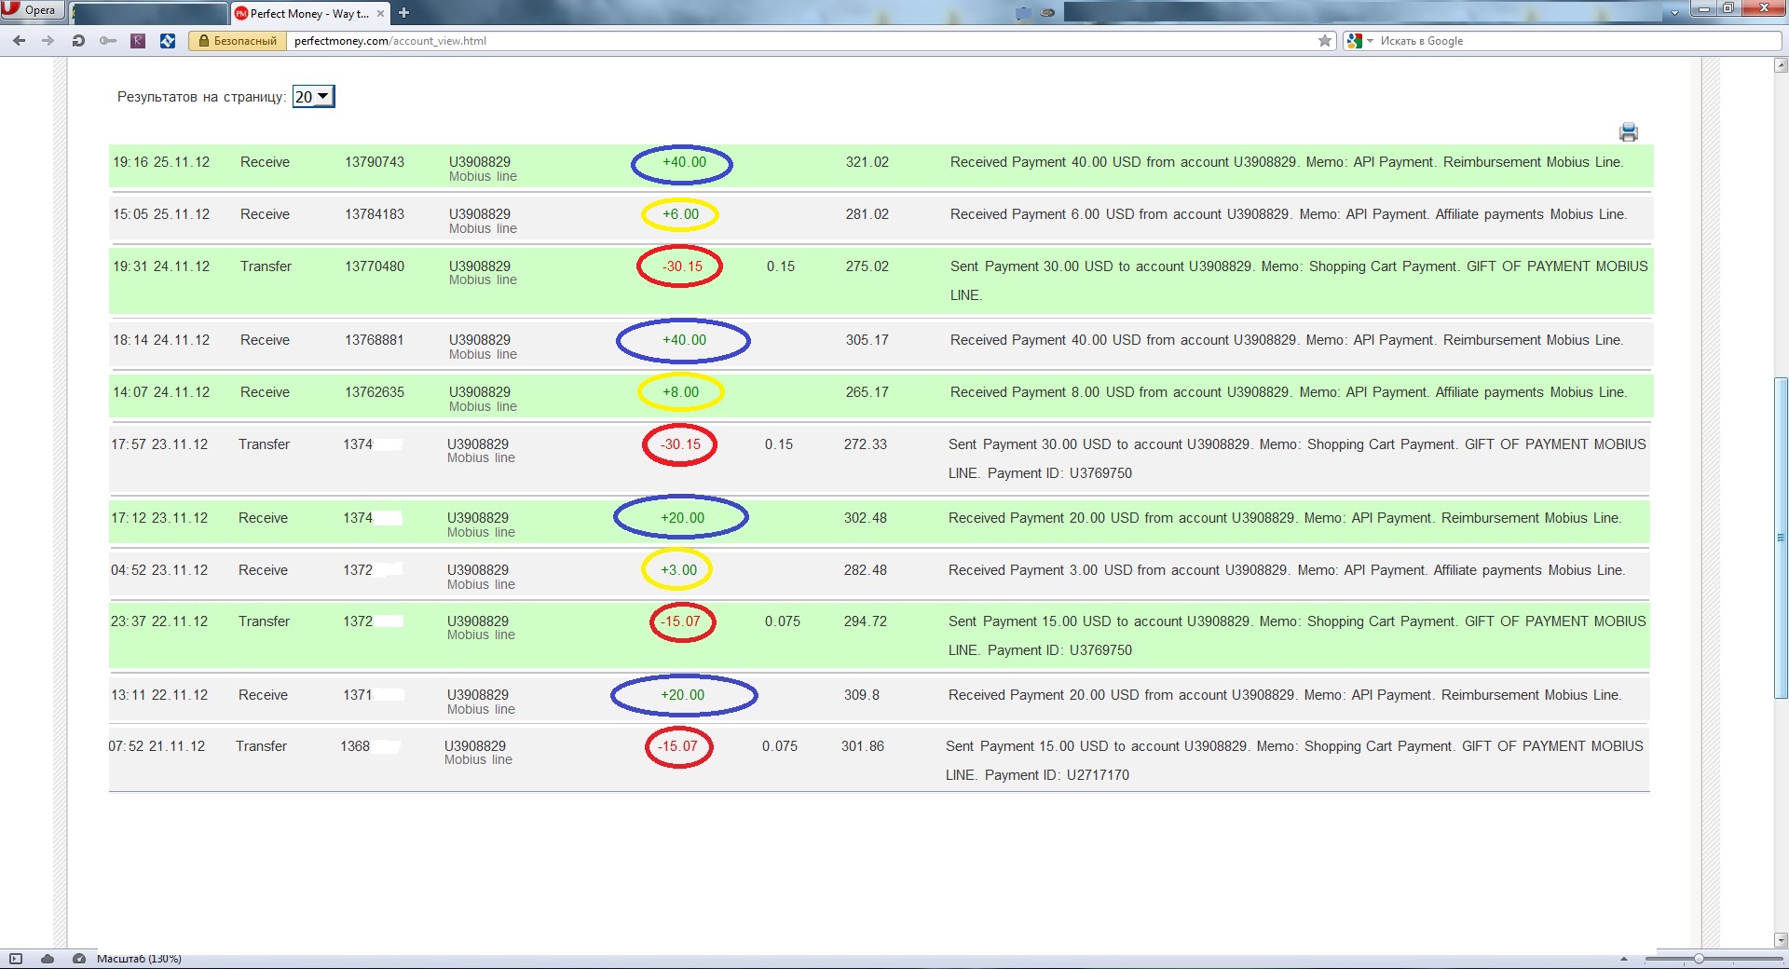
Task: Select batch number 13784183
Action: click(x=375, y=214)
